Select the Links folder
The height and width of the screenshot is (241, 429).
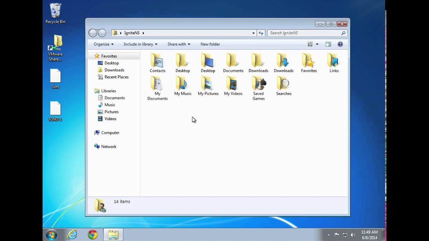point(334,63)
